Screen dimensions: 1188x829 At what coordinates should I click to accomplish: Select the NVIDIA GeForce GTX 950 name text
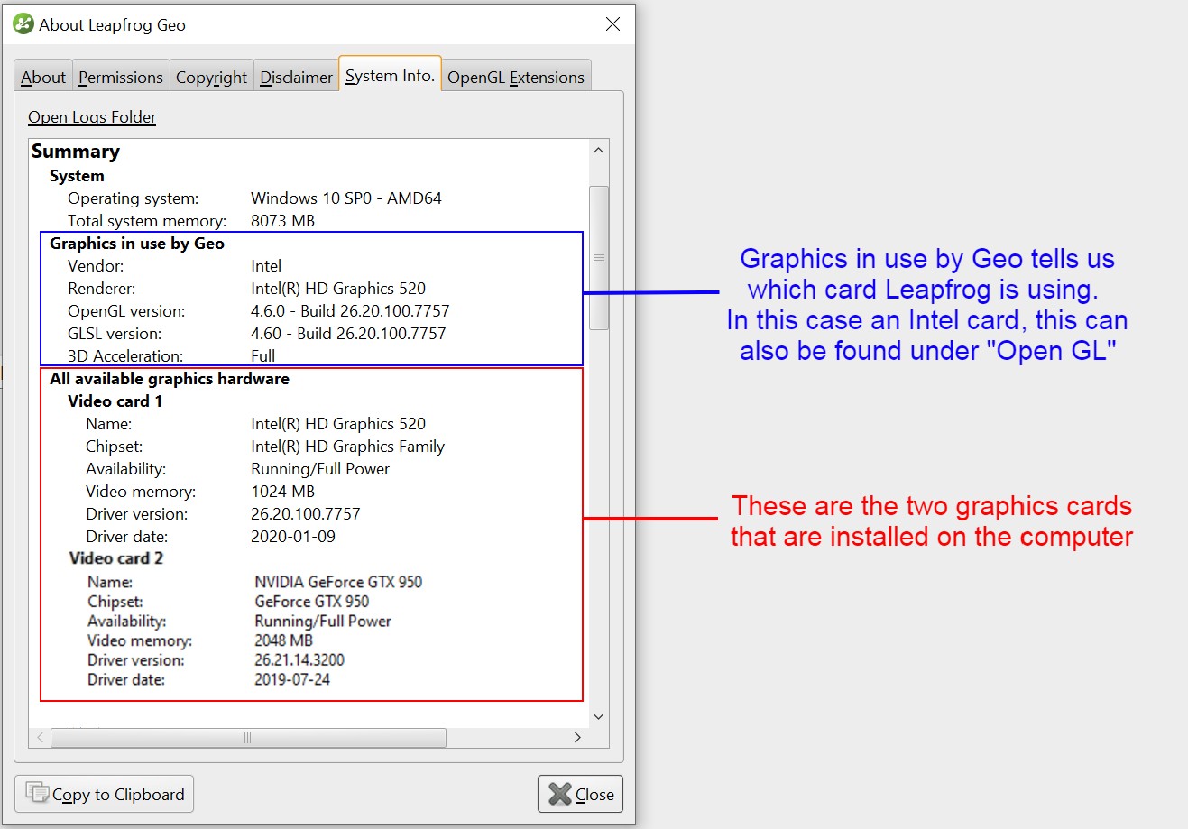point(338,582)
